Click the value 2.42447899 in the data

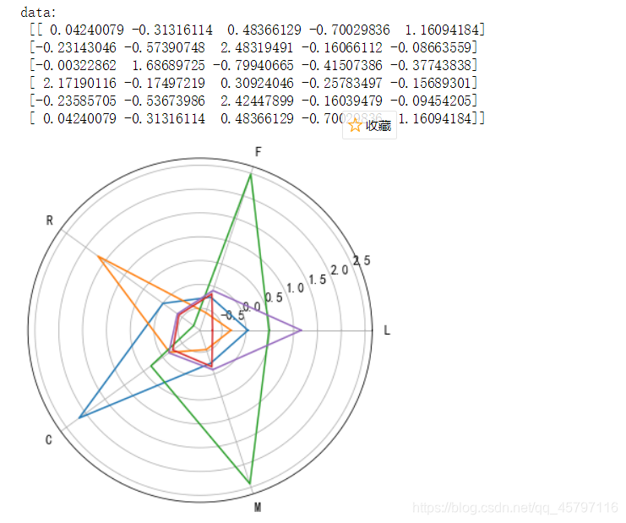[257, 101]
